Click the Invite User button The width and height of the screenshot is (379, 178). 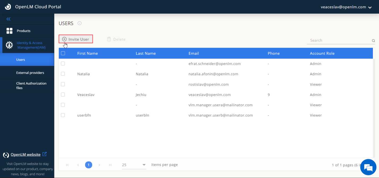pos(76,39)
